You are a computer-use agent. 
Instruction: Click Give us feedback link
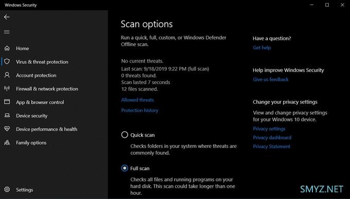(271, 79)
